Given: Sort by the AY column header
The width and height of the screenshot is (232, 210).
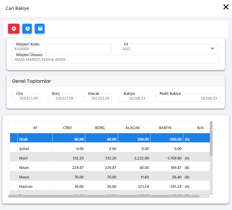Looking at the screenshot, I should tap(35, 128).
